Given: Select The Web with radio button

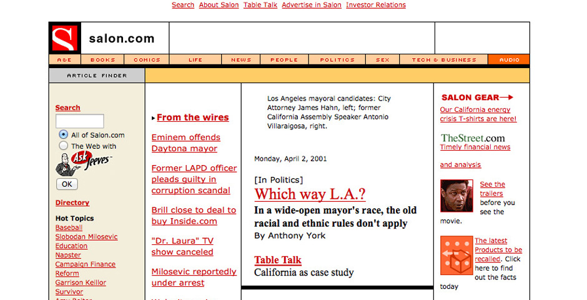Looking at the screenshot, I should tap(63, 146).
